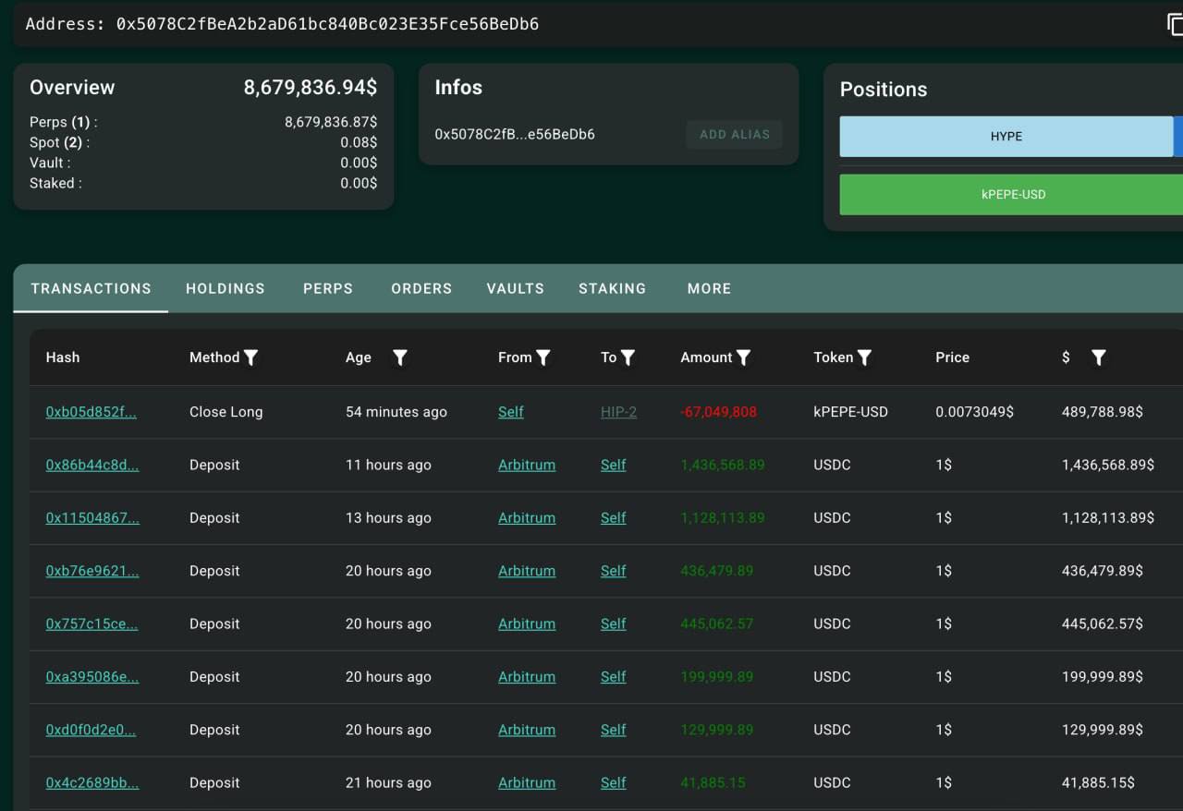Open transaction hash 0x11504867

(92, 518)
